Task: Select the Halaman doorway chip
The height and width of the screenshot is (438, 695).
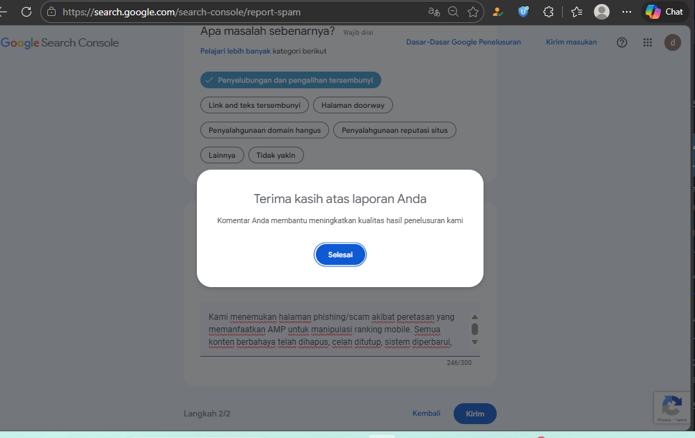Action: pos(353,105)
